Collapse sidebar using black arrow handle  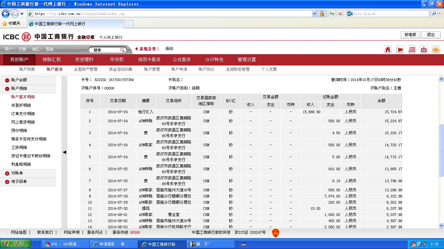pyautogui.click(x=64, y=152)
